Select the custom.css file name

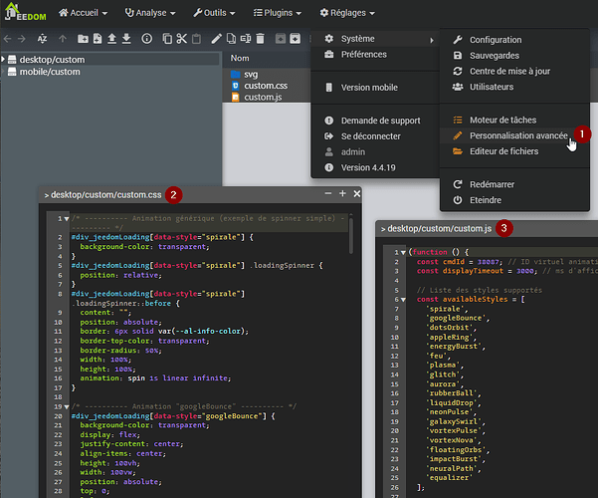(x=266, y=86)
